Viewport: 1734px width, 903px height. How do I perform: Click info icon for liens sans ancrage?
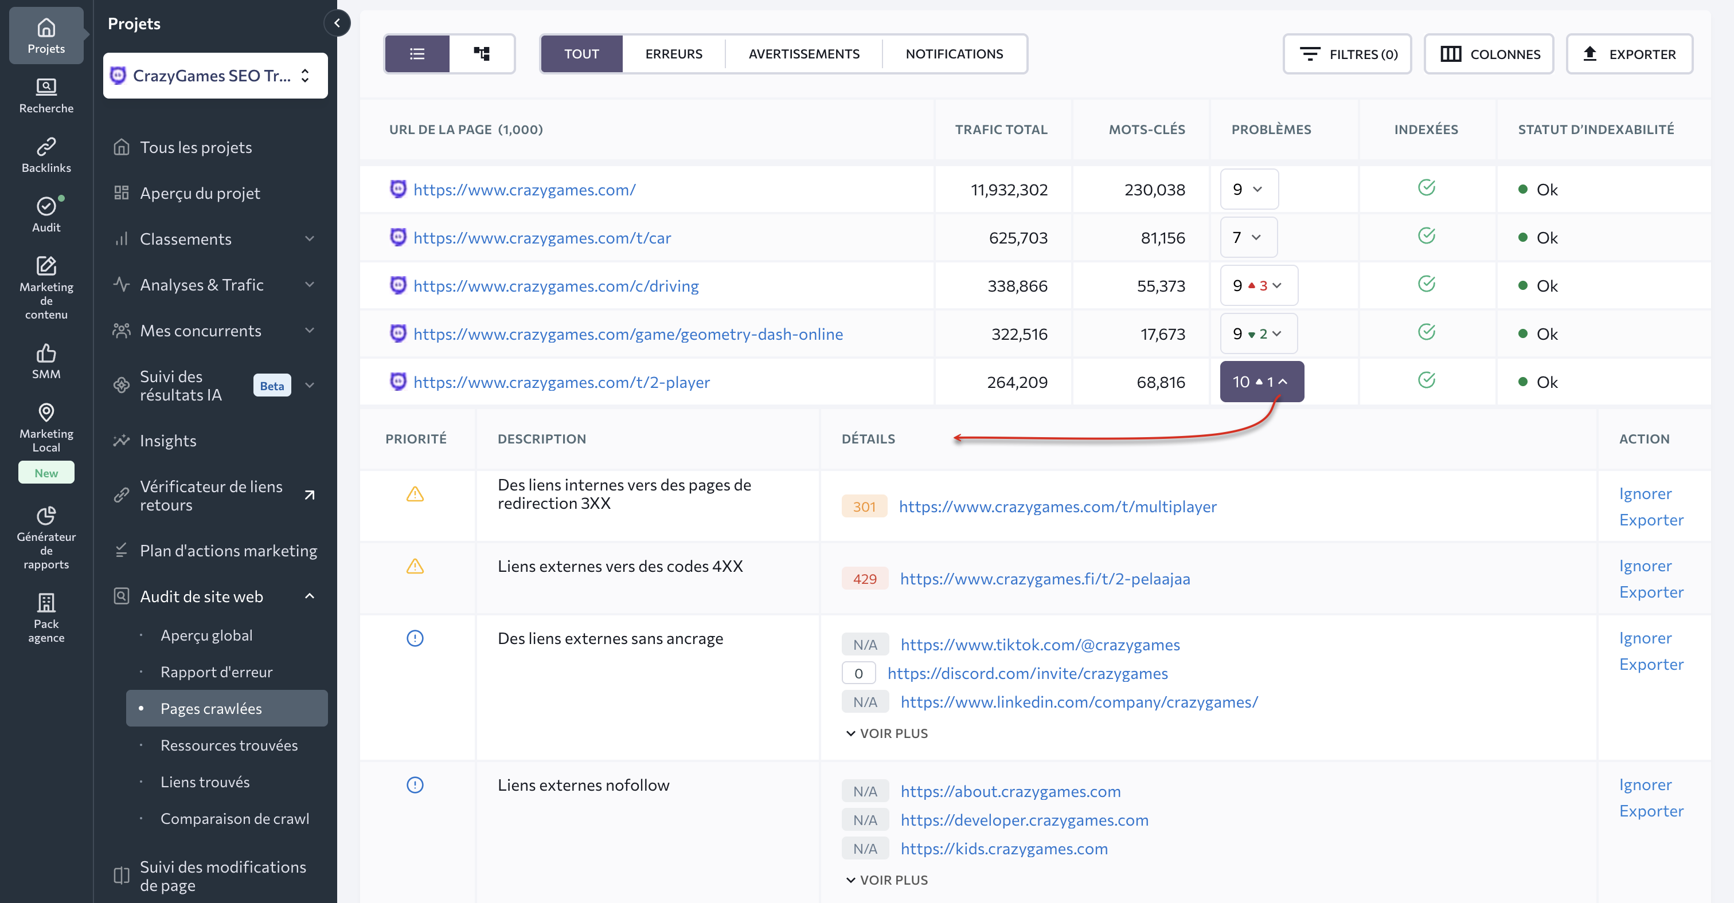(x=415, y=638)
